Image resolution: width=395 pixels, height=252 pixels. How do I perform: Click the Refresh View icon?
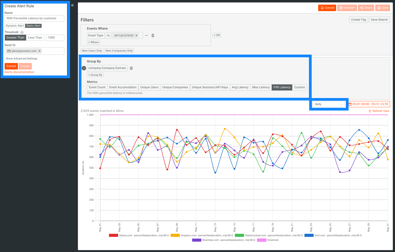(370, 111)
